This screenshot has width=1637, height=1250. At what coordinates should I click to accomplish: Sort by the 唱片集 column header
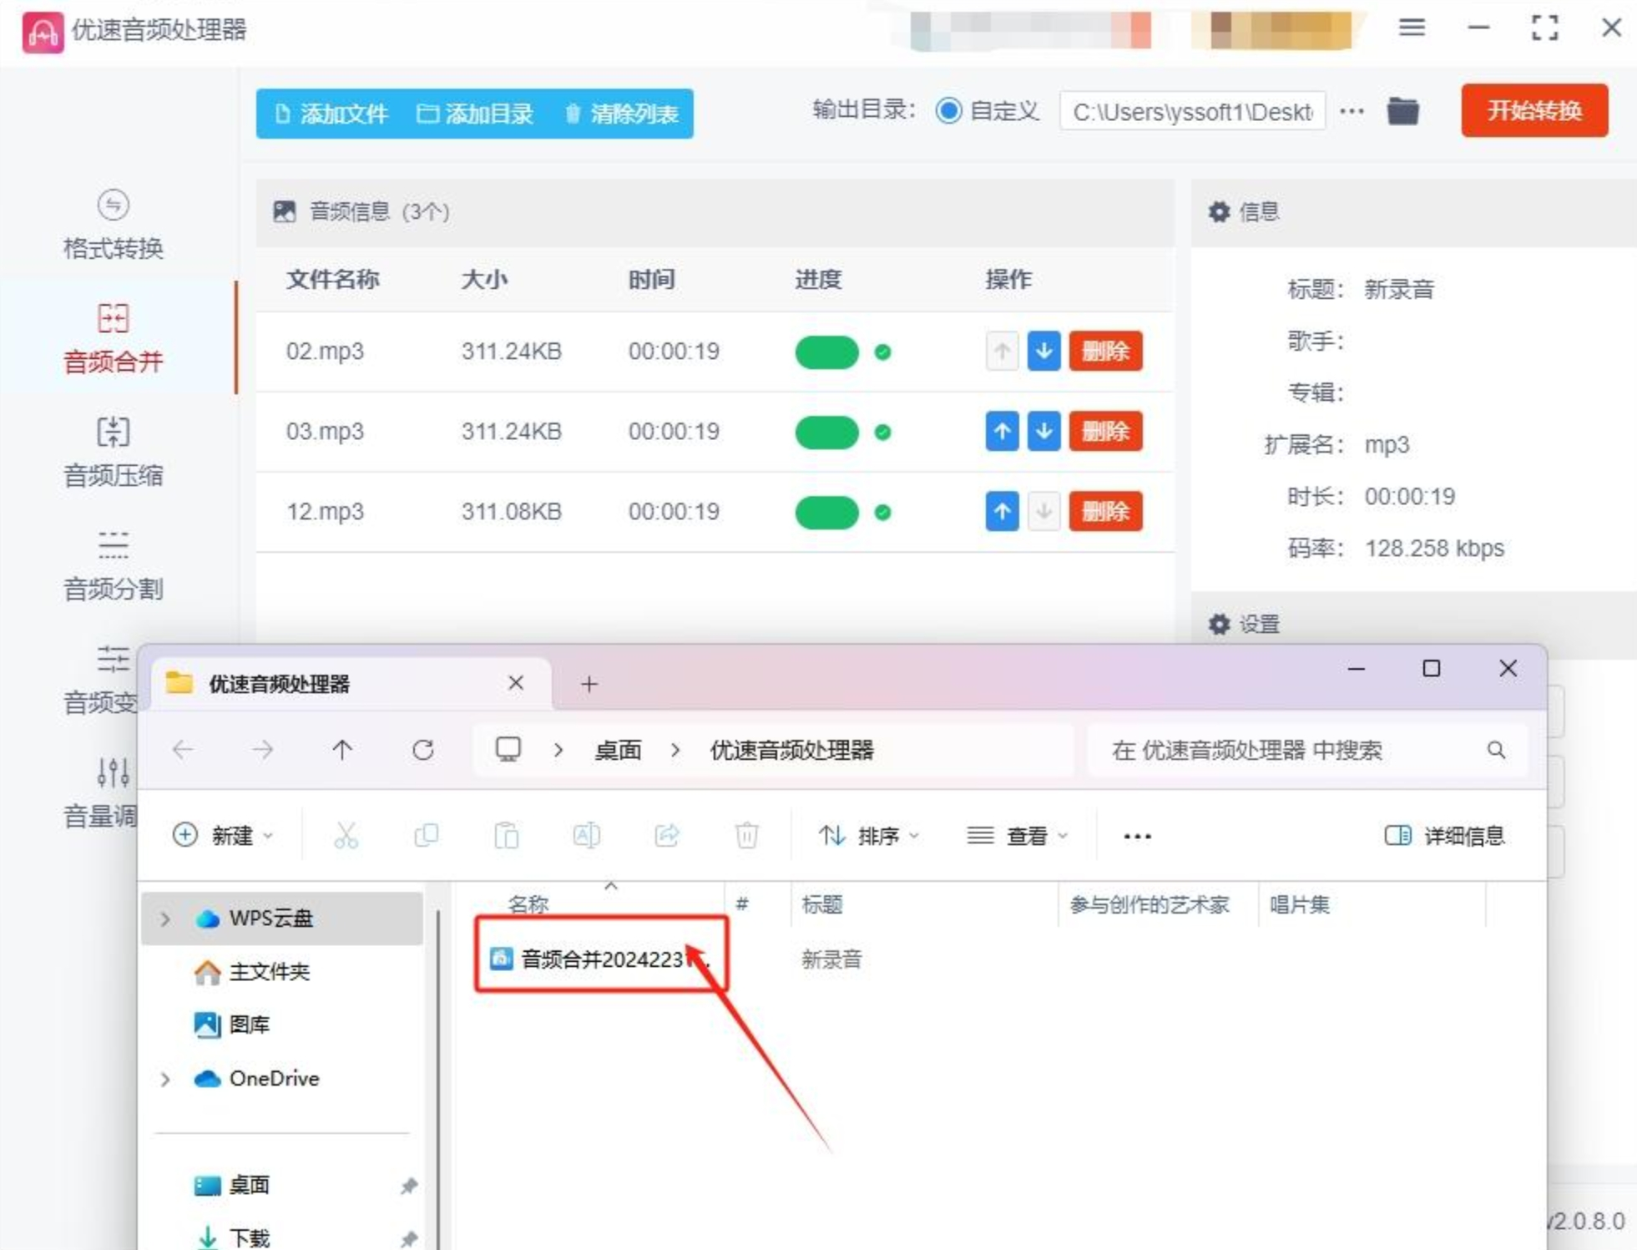1299,904
